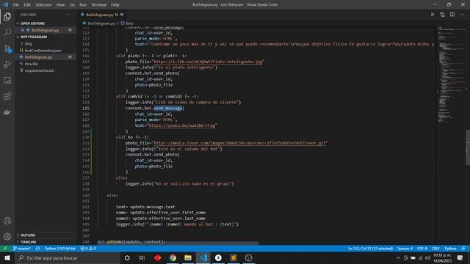Split the editor to the right
The height and width of the screenshot is (264, 470).
(x=452, y=15)
